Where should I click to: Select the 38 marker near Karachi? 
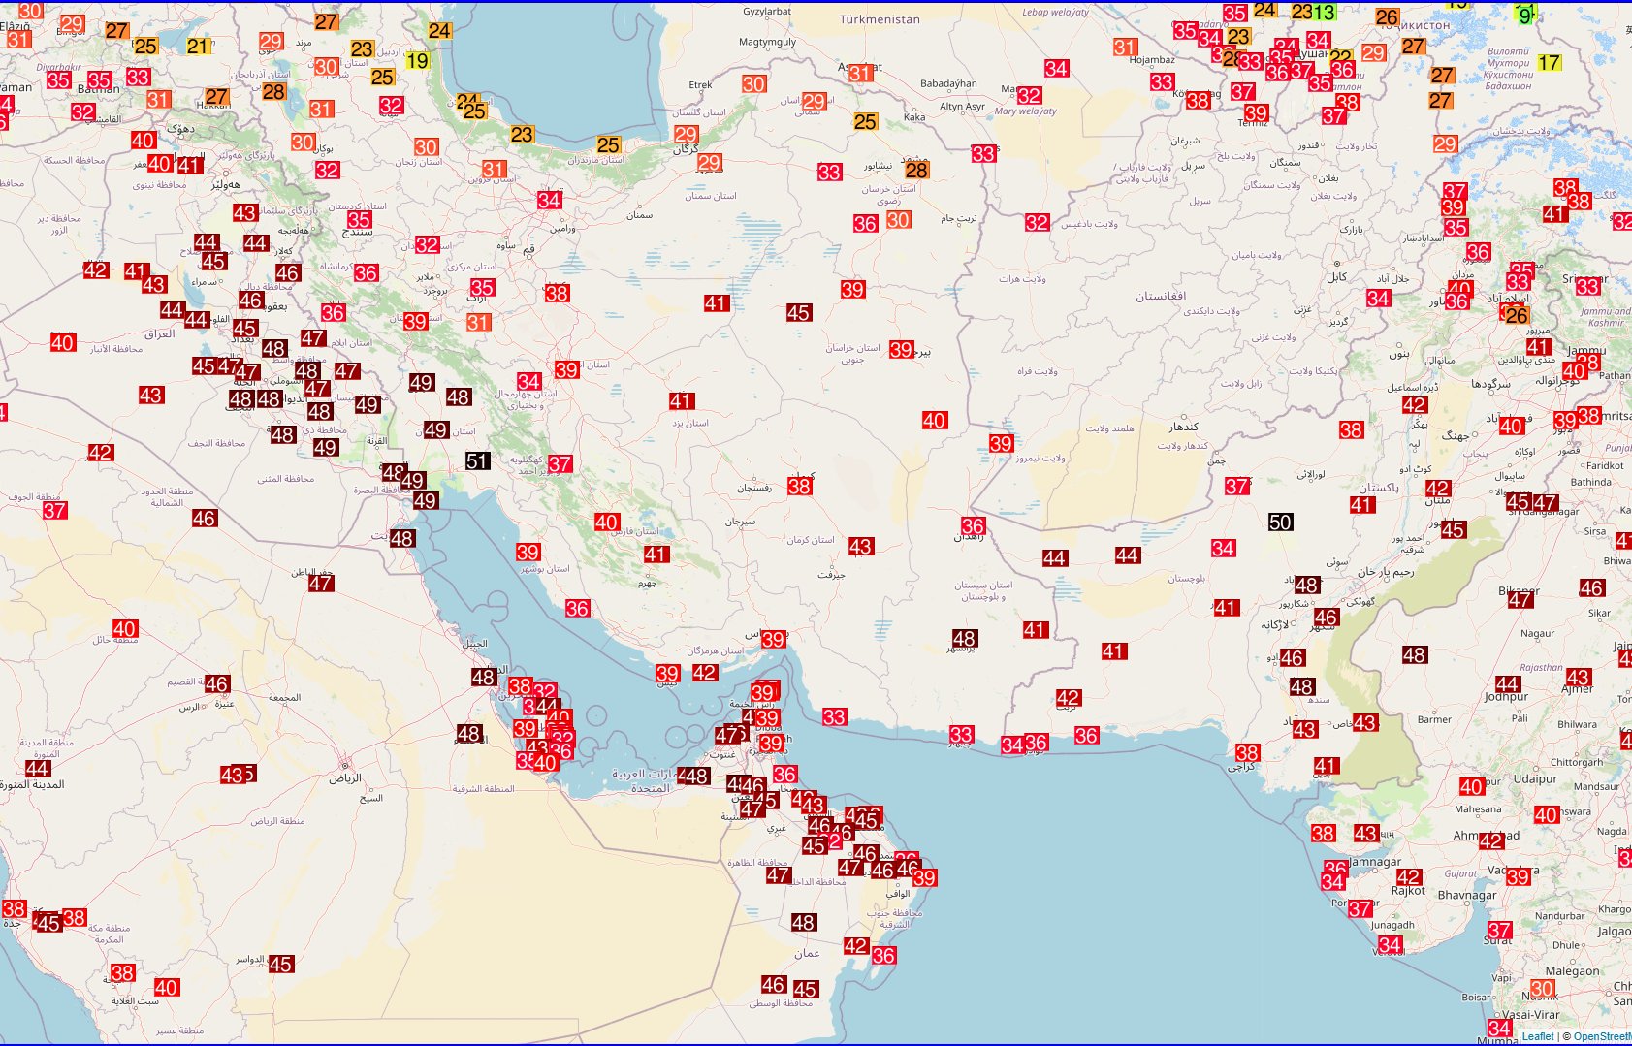(1247, 753)
